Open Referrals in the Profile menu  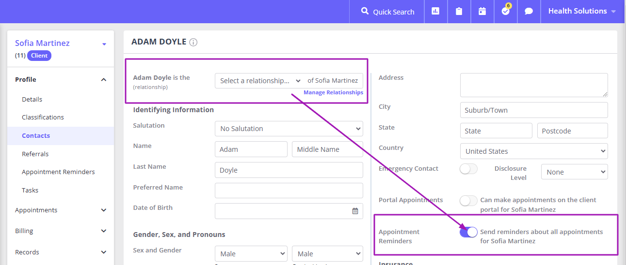[35, 154]
